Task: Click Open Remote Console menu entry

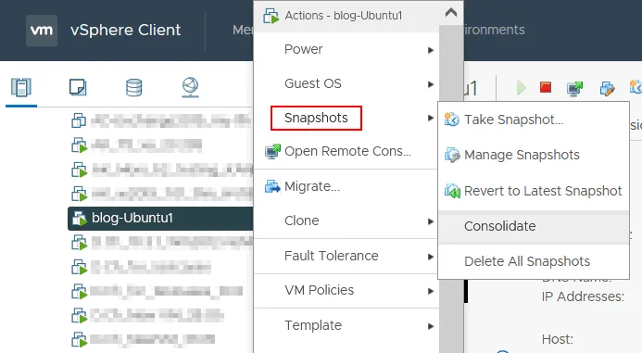Action: tap(346, 151)
